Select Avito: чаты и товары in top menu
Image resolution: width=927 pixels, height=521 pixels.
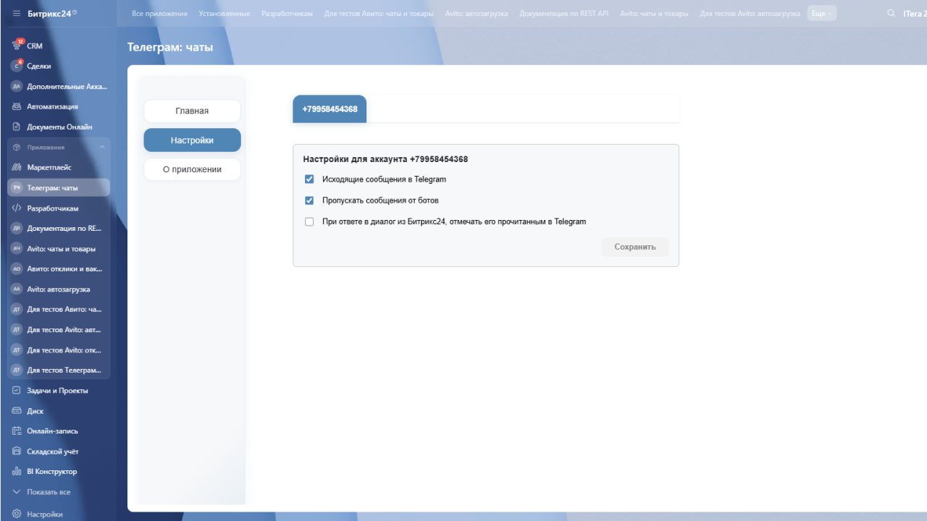pyautogui.click(x=654, y=14)
